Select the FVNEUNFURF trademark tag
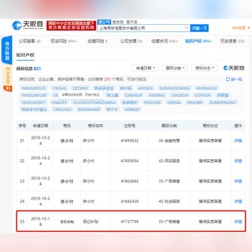 (x=34, y=95)
